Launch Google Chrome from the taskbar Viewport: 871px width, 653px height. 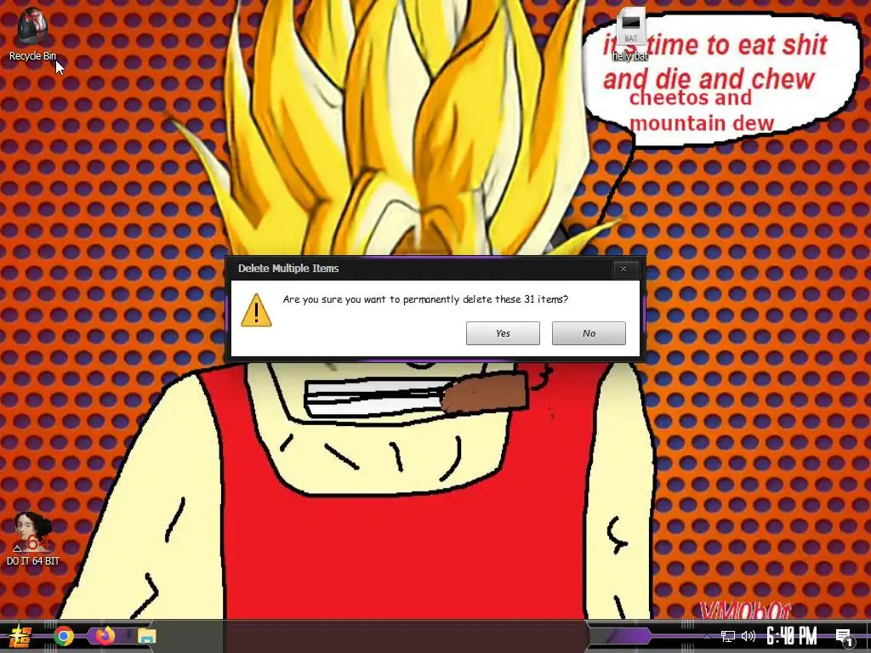63,636
